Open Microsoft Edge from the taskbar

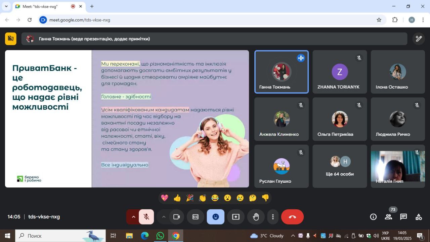145,236
